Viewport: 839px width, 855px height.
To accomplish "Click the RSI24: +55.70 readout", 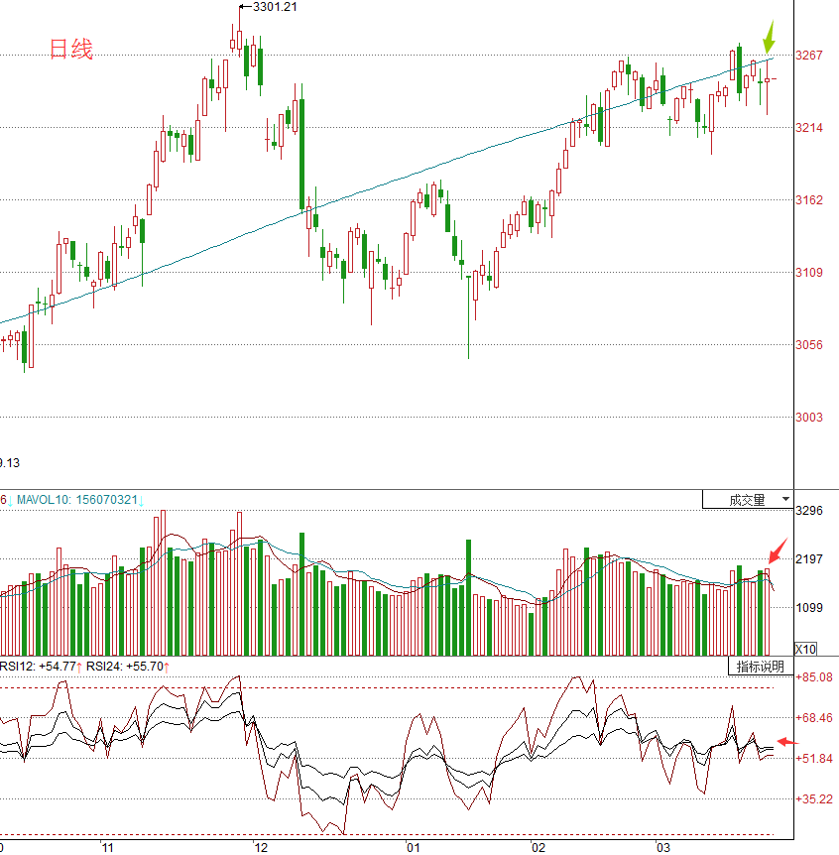I will click(125, 667).
